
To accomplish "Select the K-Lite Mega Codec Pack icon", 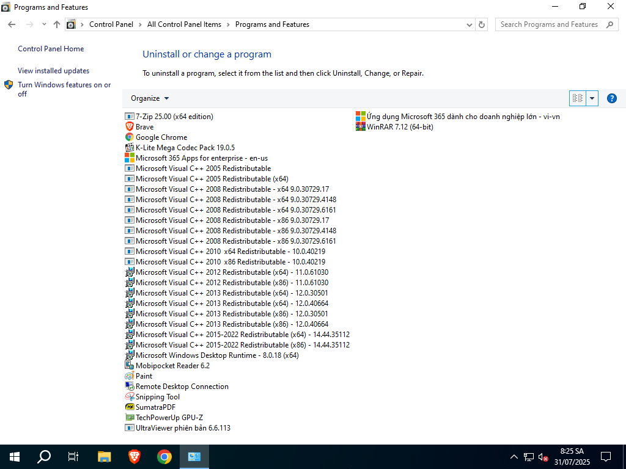I will 130,148.
